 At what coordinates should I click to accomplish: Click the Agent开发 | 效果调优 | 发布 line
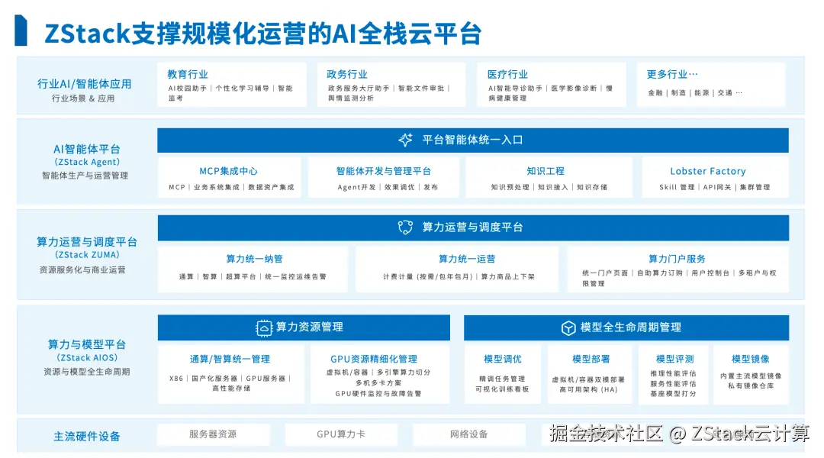(x=388, y=187)
